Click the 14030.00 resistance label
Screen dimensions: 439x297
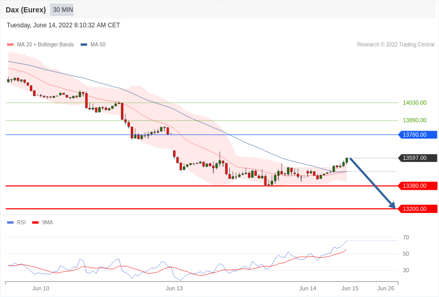pos(415,103)
